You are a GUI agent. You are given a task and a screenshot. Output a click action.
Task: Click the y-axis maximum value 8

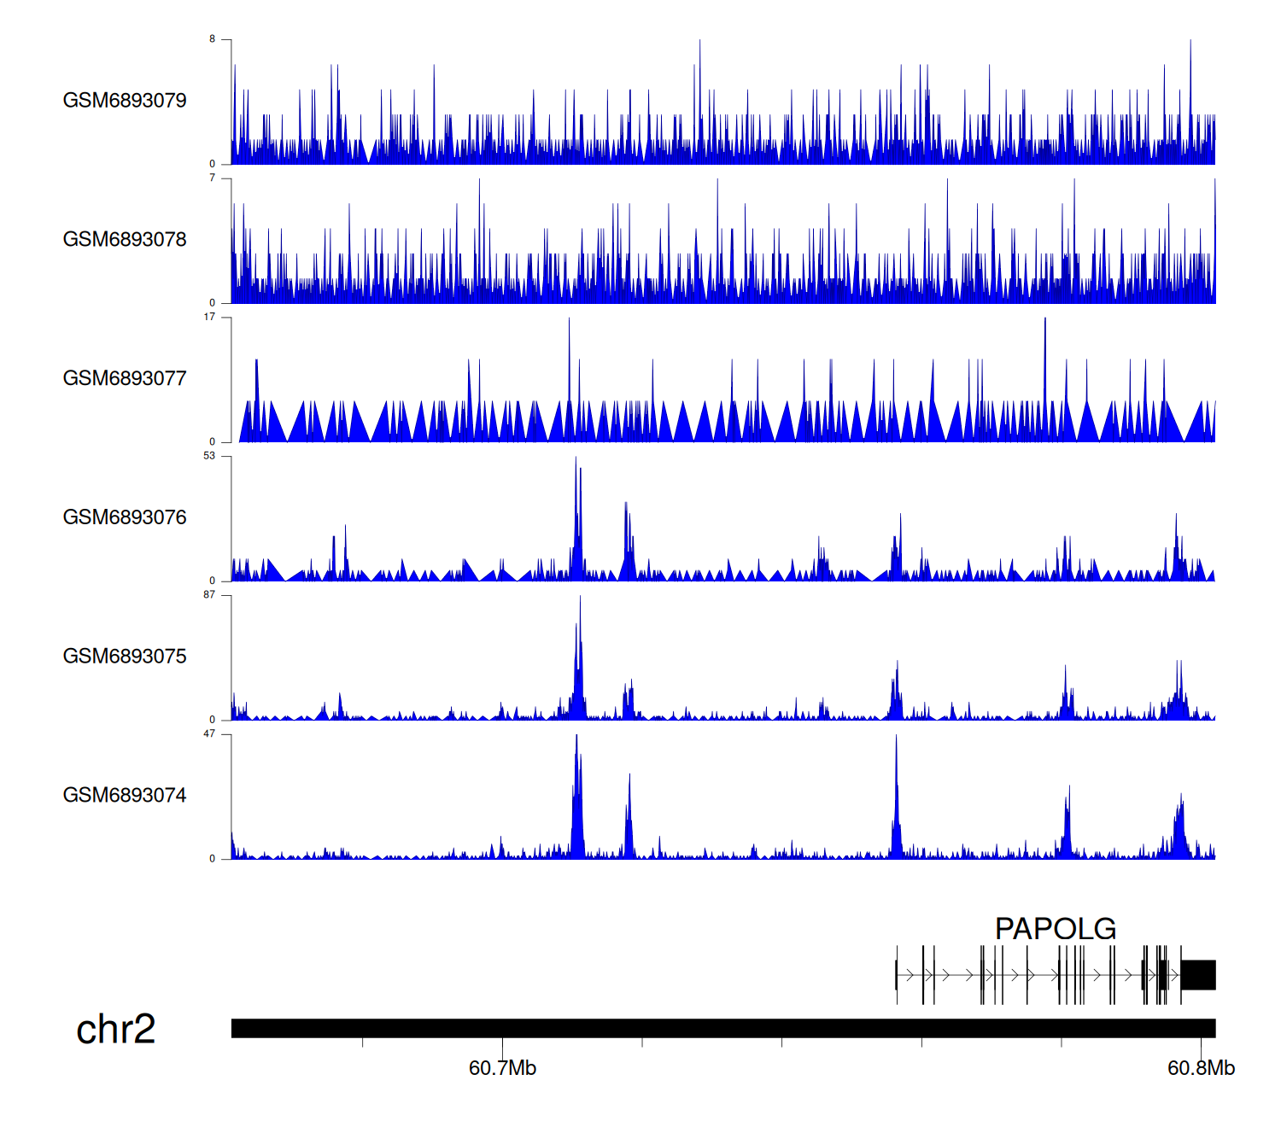coord(213,39)
